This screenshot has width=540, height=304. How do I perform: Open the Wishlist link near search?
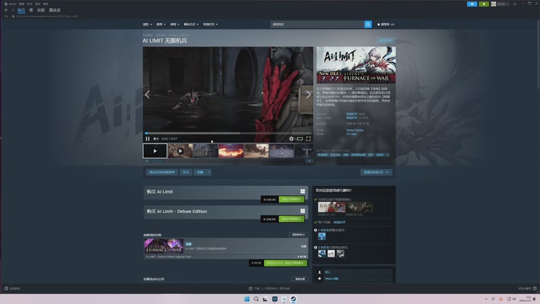[x=385, y=24]
